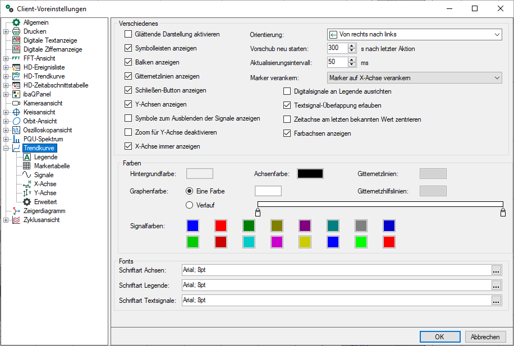Select the Markertabelle grid icon
Screen dimensions: 514x346
pyautogui.click(x=27, y=166)
